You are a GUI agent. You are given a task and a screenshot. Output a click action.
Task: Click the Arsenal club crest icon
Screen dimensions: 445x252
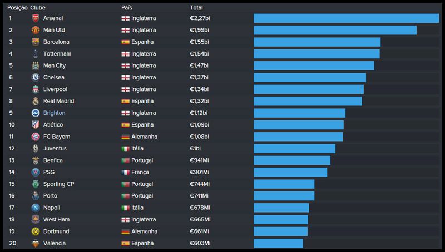pos(36,18)
